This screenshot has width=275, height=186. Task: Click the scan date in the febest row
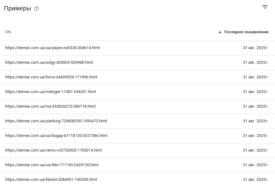coord(256,180)
